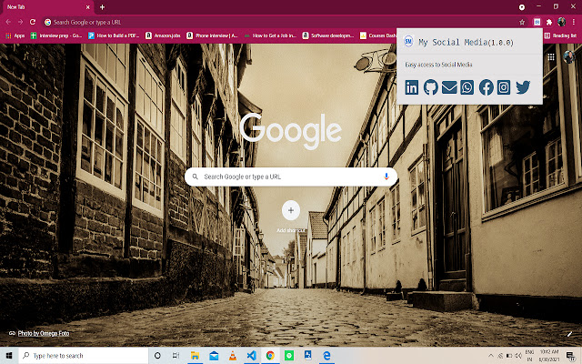This screenshot has width=582, height=364.
Task: Go back to previous page
Action: [8, 22]
